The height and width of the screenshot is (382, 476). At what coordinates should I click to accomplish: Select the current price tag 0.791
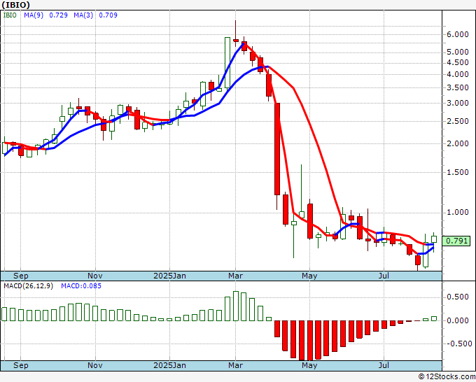[x=456, y=241]
